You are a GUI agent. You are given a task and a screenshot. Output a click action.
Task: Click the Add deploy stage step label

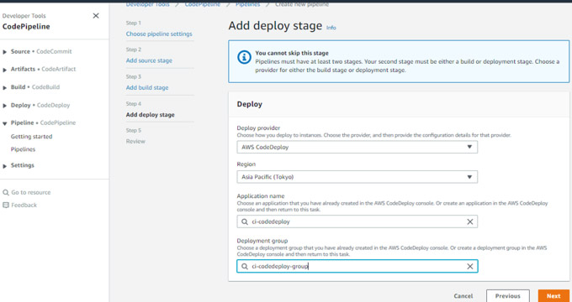coord(151,115)
